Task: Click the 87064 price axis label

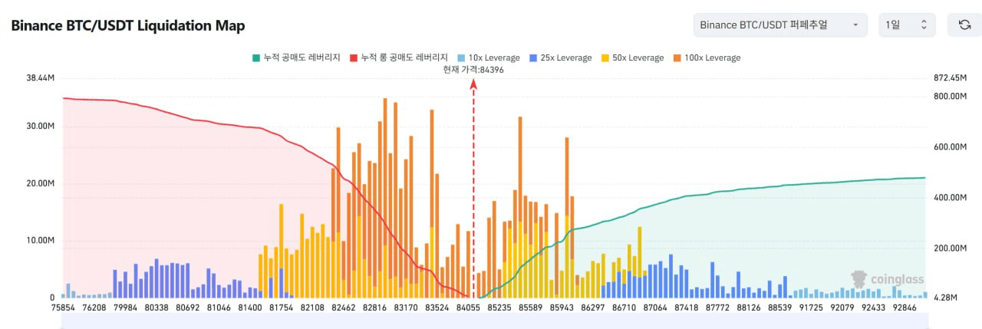Action: (x=655, y=308)
